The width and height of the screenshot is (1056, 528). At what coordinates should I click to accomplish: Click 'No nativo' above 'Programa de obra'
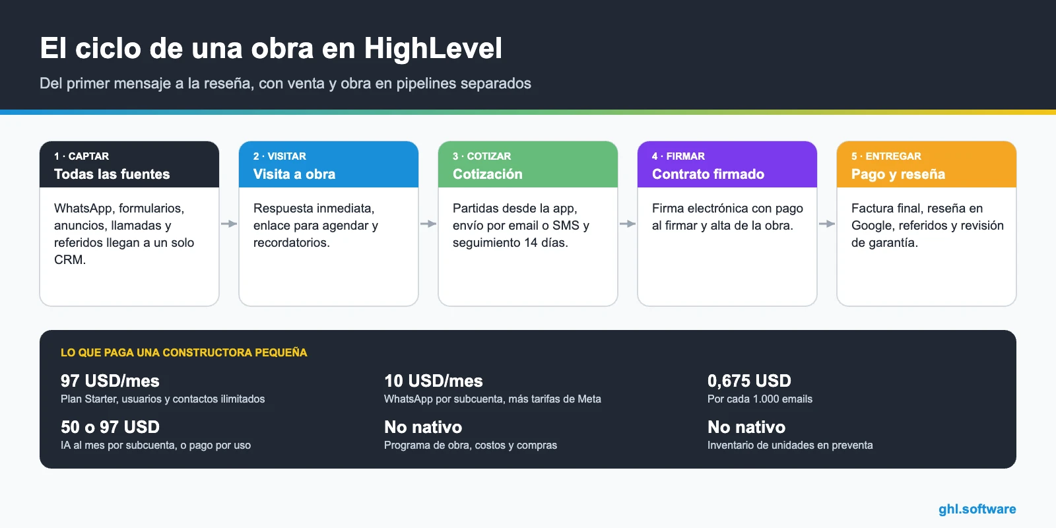[423, 427]
